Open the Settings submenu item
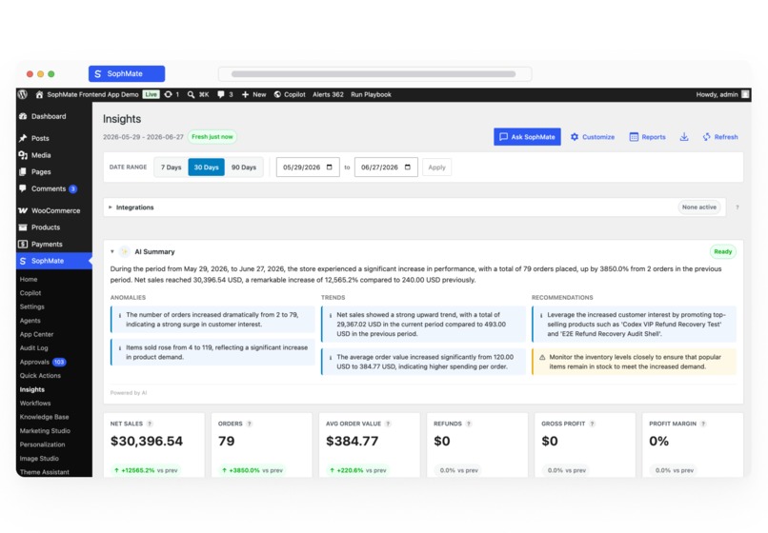This screenshot has width=768, height=533. (31, 306)
